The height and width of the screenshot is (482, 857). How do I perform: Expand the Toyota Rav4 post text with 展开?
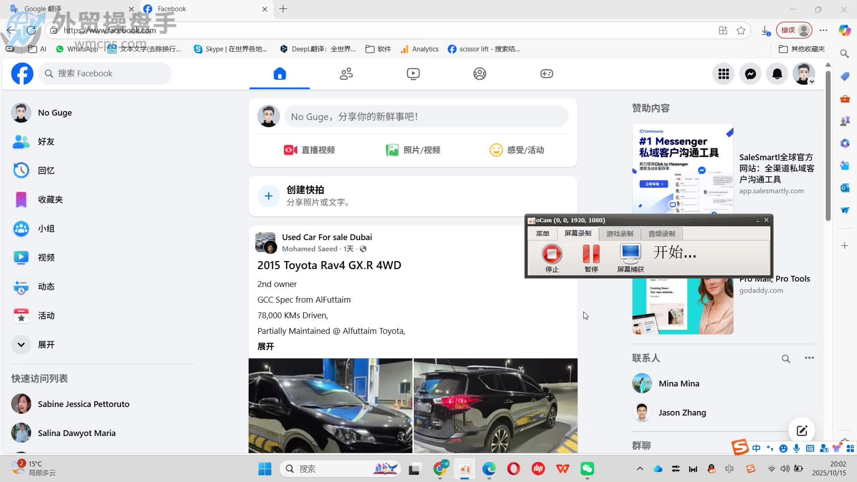(266, 346)
